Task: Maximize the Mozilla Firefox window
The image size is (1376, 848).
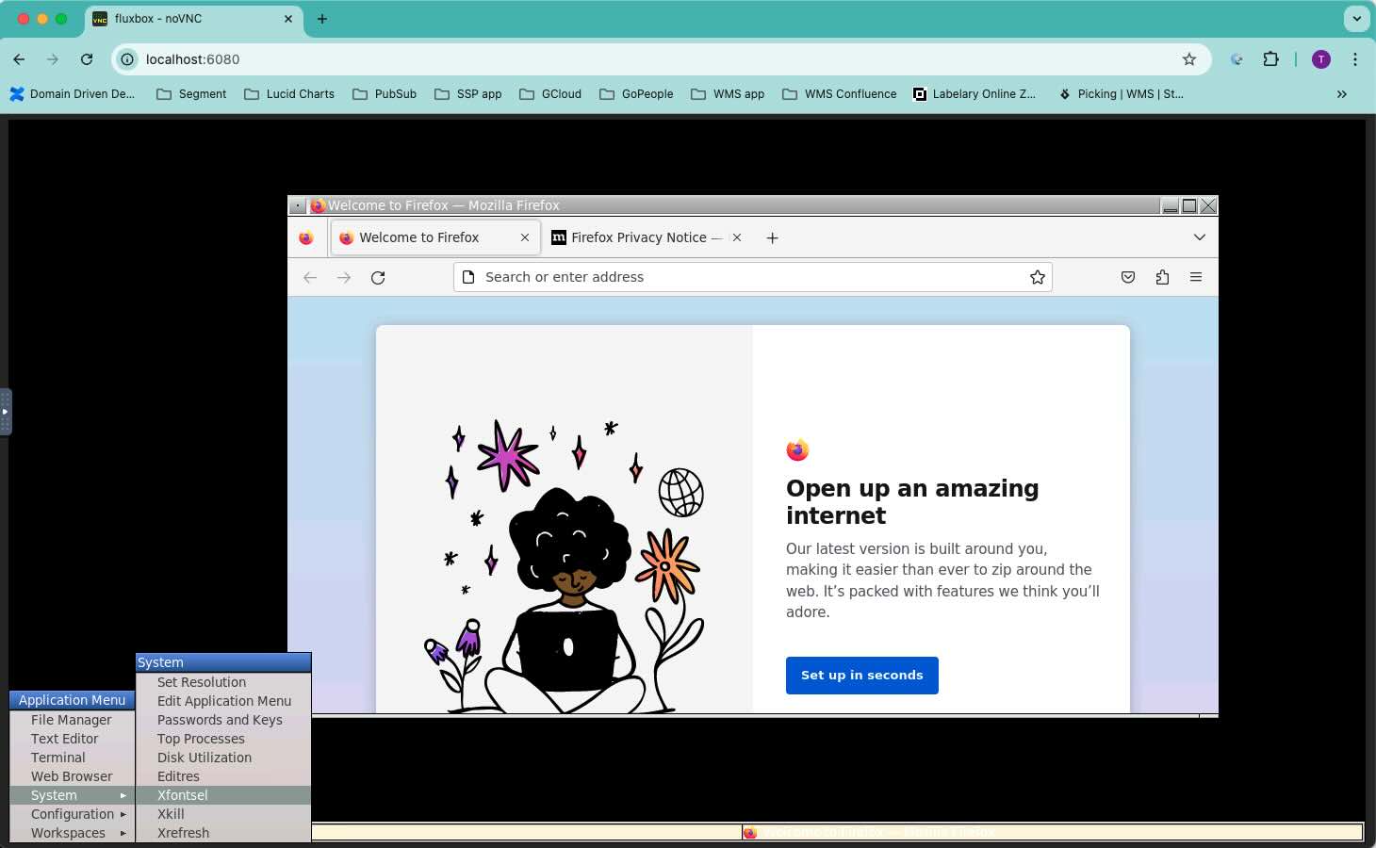Action: click(1189, 205)
